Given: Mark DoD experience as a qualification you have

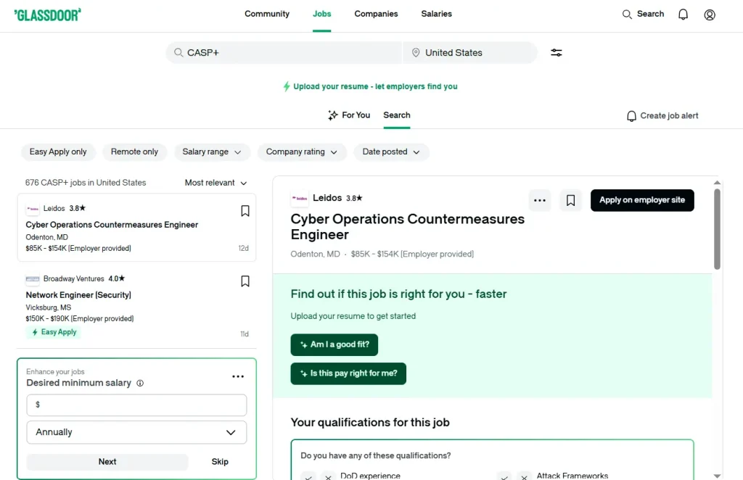Looking at the screenshot, I should click(x=308, y=476).
